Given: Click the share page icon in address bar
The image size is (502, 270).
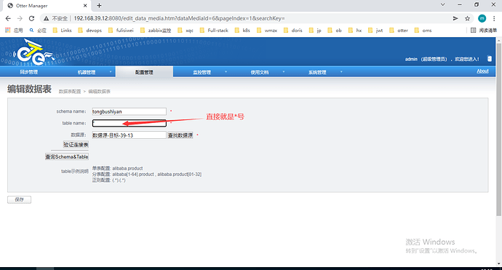Looking at the screenshot, I should [x=455, y=19].
